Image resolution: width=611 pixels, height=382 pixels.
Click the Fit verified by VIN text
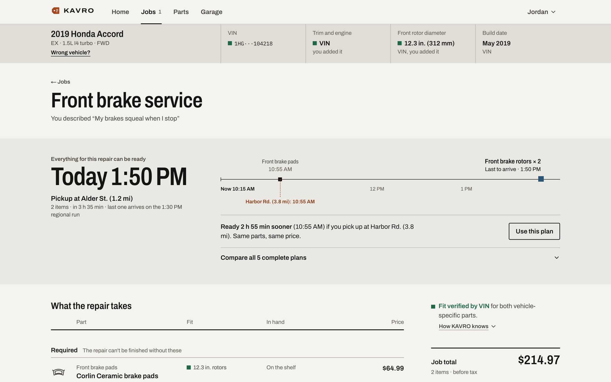click(464, 306)
